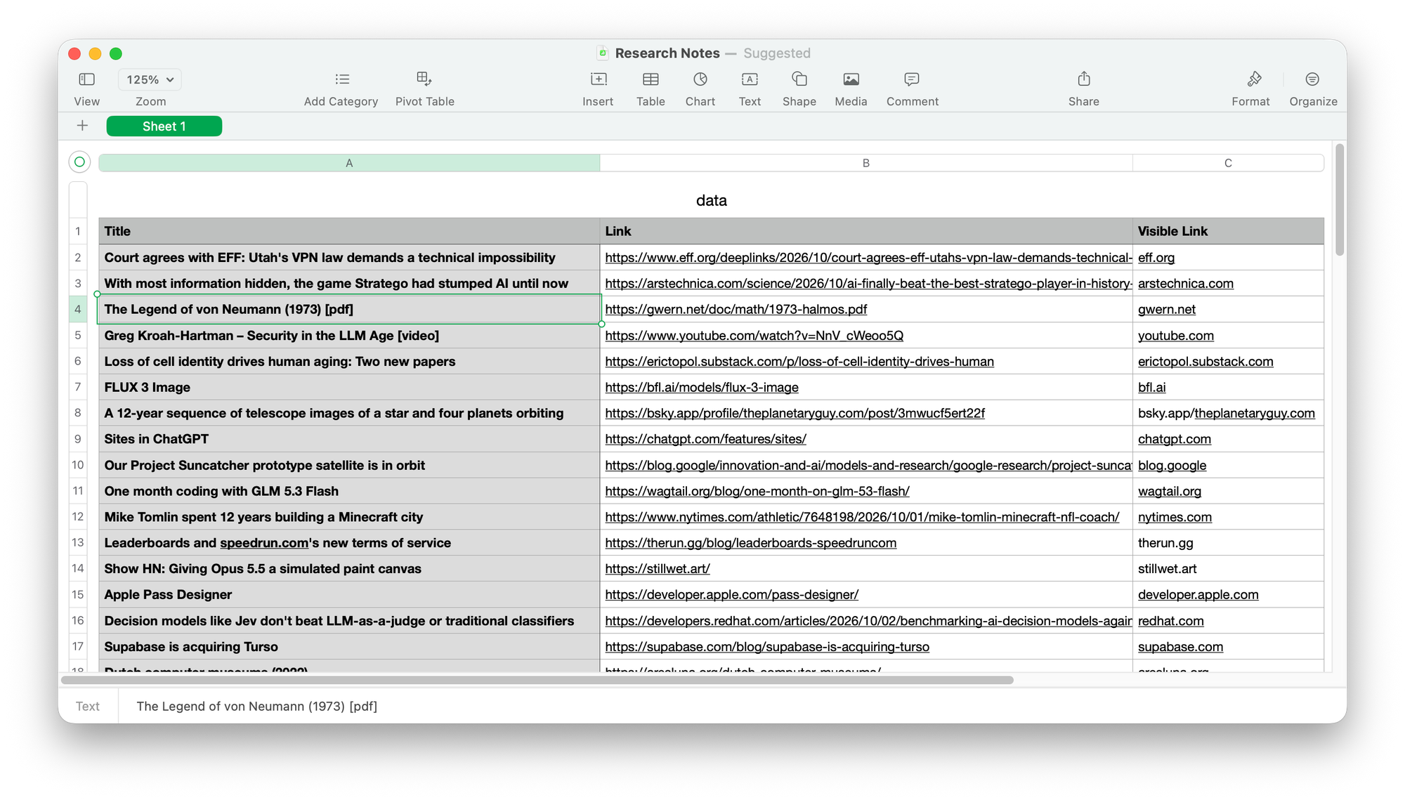Click the Share toolbar button
This screenshot has width=1405, height=800.
coord(1084,79)
